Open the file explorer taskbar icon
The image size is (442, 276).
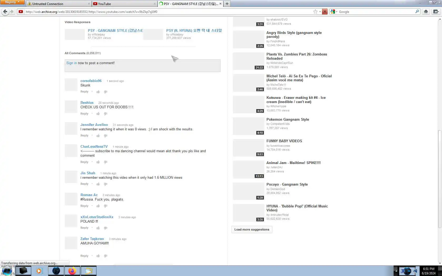[x=89, y=271]
